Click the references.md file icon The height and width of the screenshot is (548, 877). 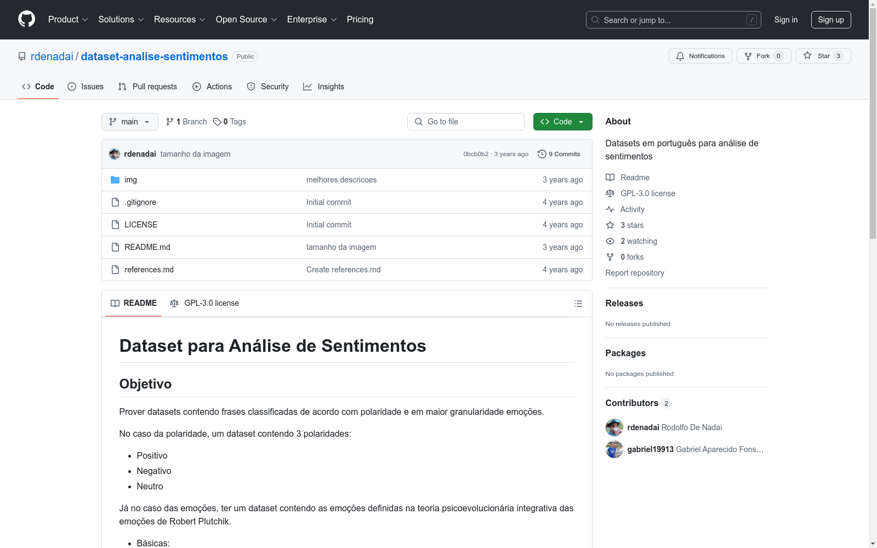click(x=115, y=270)
